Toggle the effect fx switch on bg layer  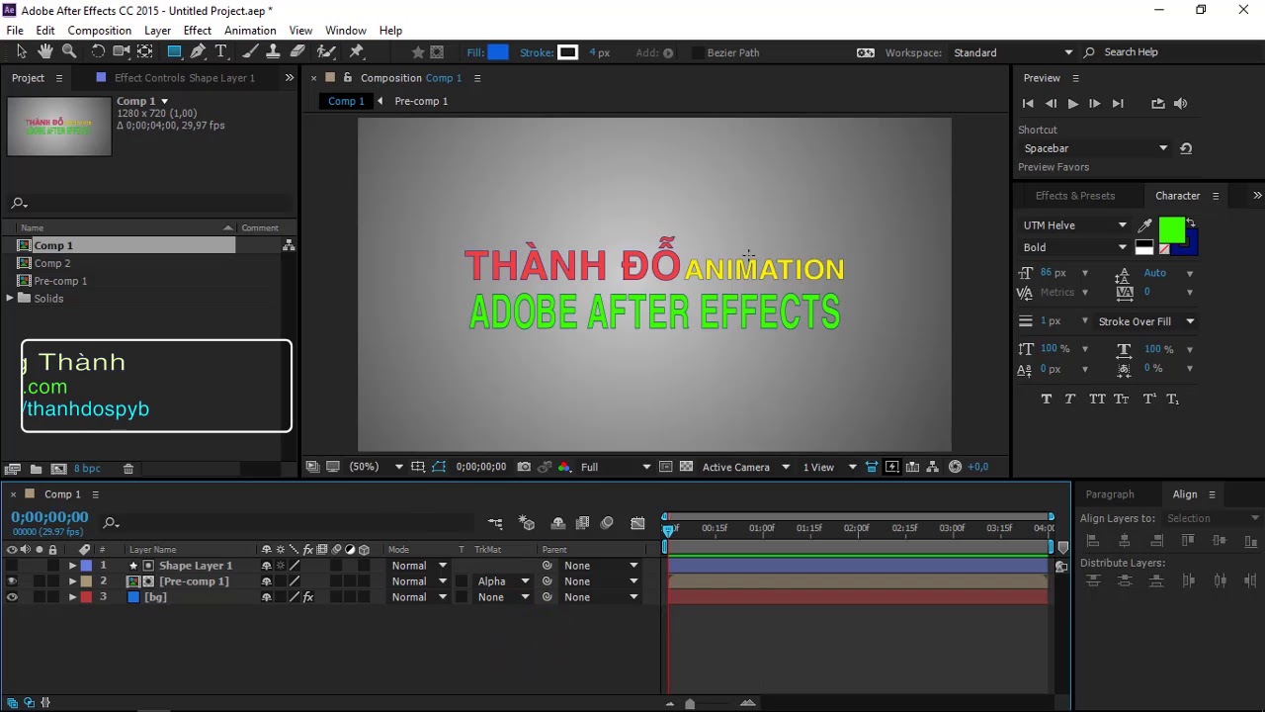pyautogui.click(x=308, y=597)
